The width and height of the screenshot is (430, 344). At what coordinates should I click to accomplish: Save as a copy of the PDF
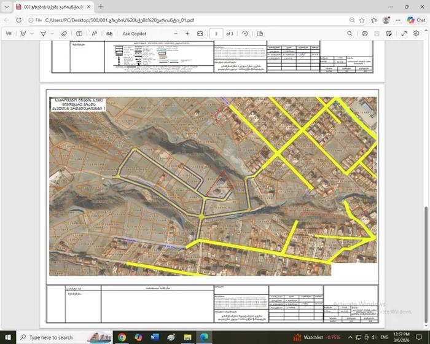click(389, 33)
